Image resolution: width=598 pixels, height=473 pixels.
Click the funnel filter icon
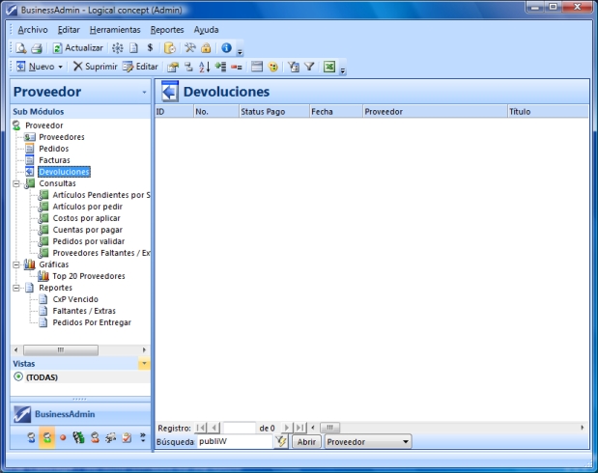(309, 67)
